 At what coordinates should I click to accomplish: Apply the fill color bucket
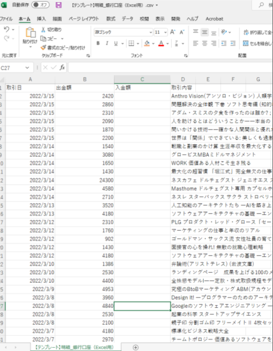click(147, 43)
